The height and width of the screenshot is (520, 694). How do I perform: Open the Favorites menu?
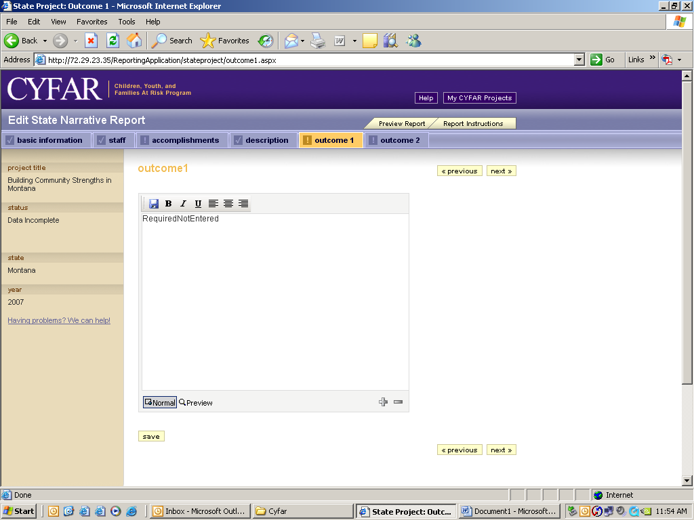point(91,22)
